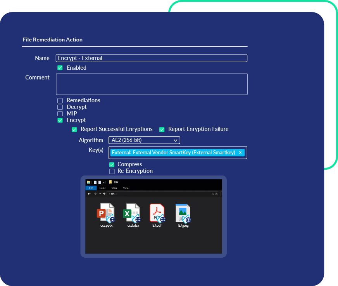Click the forward navigation arrow in Explorer
Viewport: 338px width, 286px height.
click(x=95, y=194)
